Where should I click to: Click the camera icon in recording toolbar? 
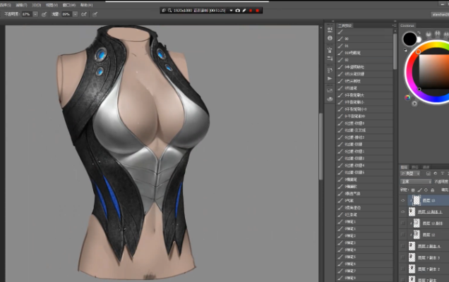click(x=237, y=11)
